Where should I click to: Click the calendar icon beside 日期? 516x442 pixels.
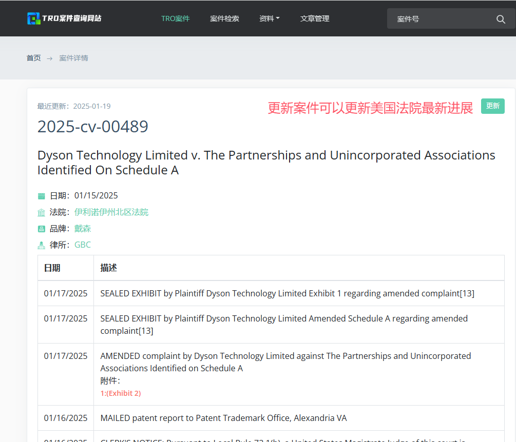tap(42, 196)
